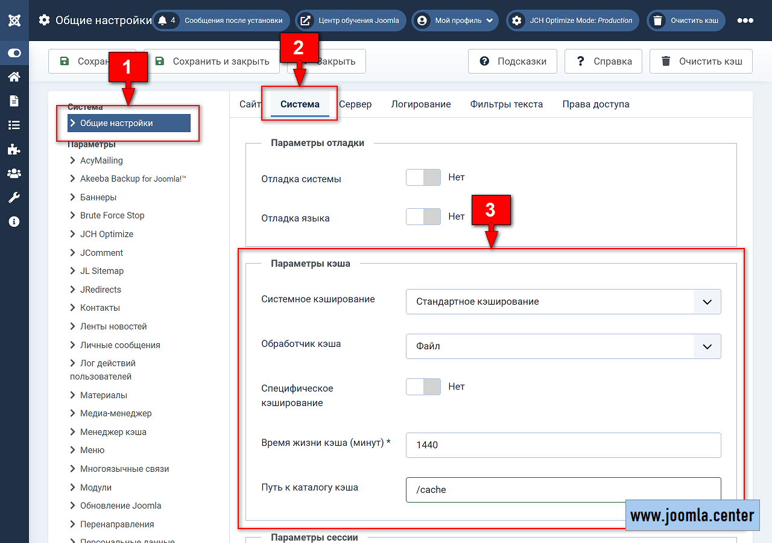Screen dimensions: 772x543
Task: Open the Help info sidebar icon
Action: tap(14, 221)
